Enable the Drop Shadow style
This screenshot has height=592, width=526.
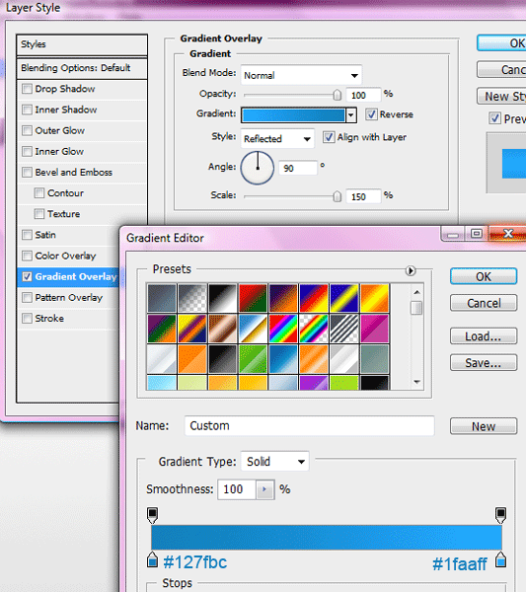(x=27, y=89)
